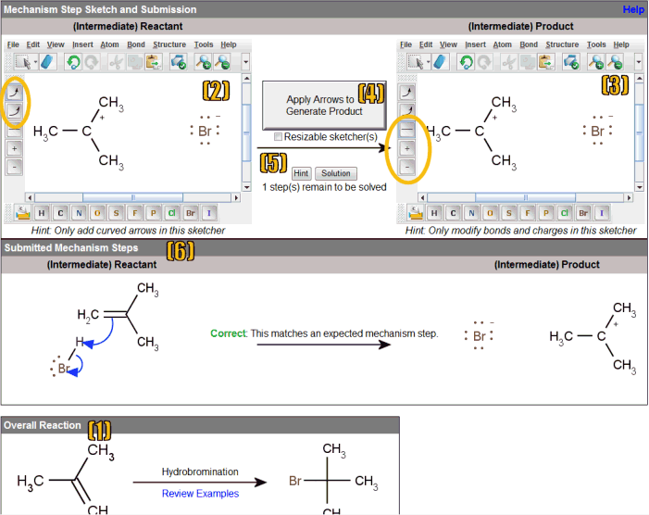Select the two-electron curved arrow tool
This screenshot has width=649, height=515.
[15, 92]
